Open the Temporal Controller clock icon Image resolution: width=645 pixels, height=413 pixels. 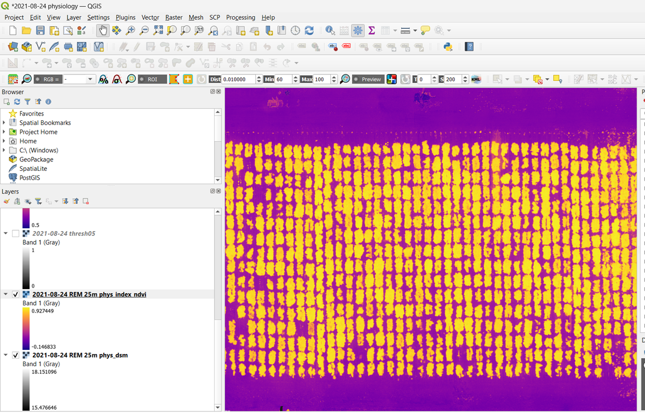pyautogui.click(x=295, y=31)
